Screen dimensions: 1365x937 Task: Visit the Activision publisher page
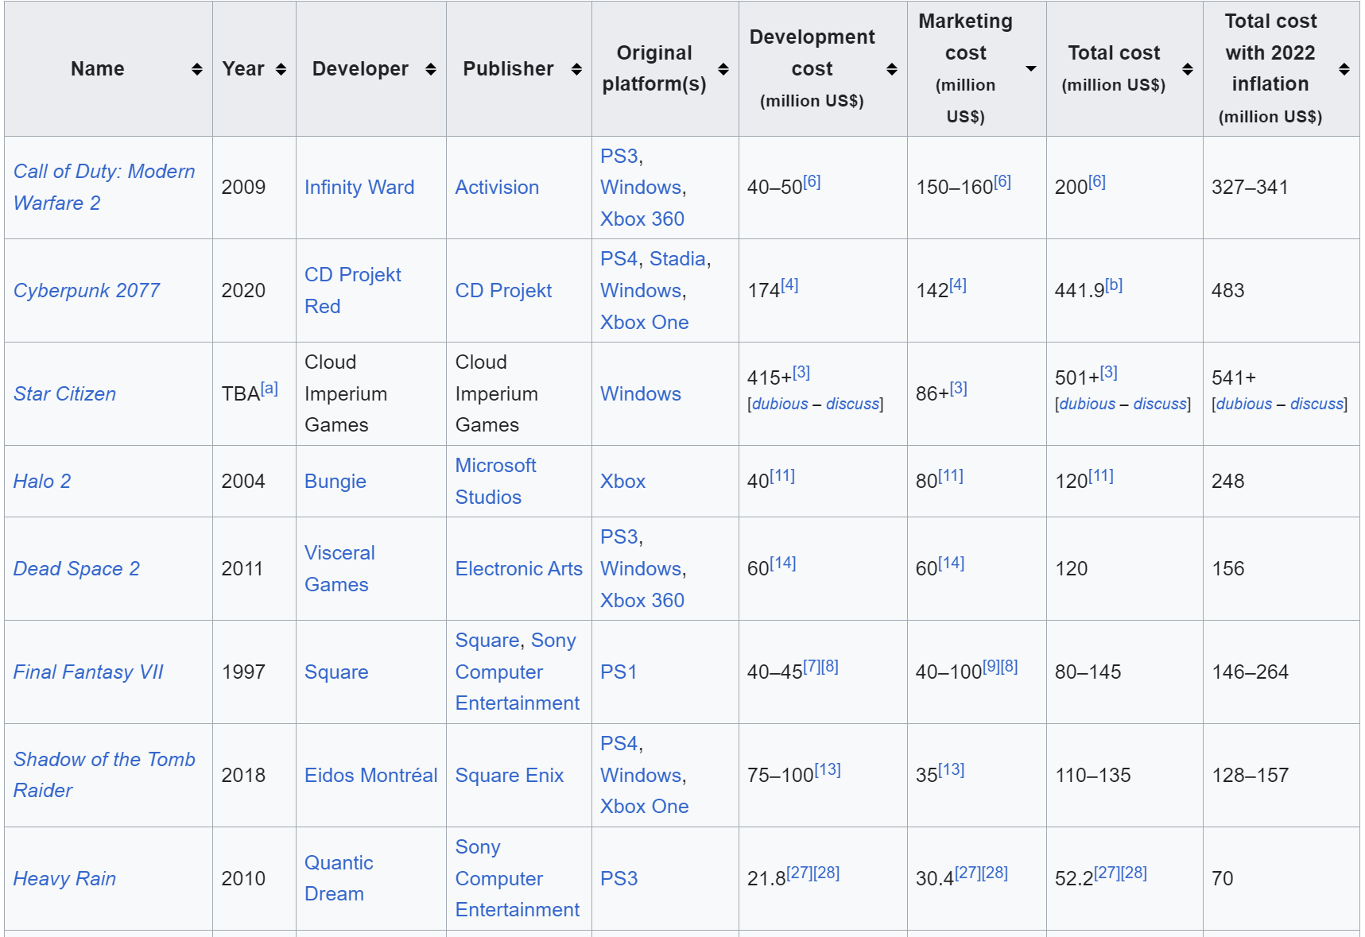(x=497, y=188)
